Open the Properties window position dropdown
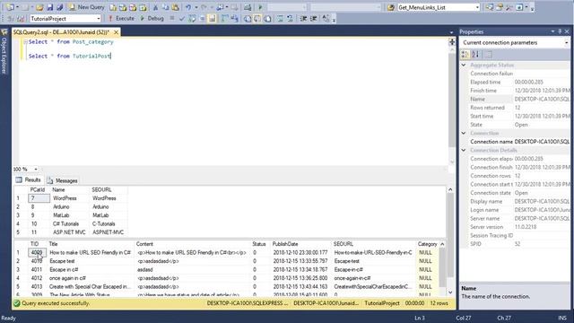 coord(552,32)
